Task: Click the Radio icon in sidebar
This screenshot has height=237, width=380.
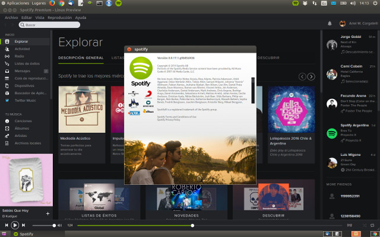Action: coord(8,56)
